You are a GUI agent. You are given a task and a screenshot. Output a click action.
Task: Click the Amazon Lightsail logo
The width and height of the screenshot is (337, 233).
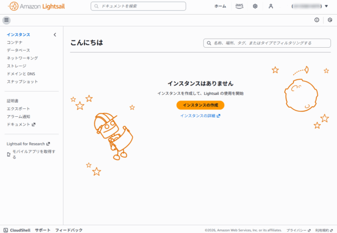37,6
